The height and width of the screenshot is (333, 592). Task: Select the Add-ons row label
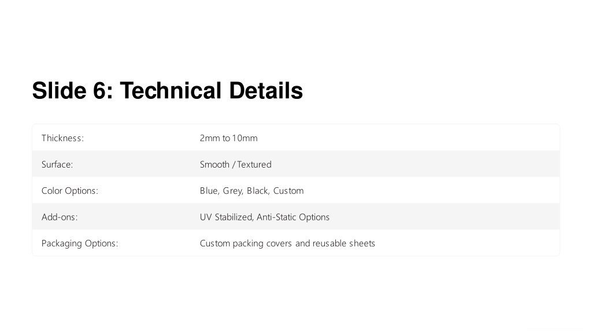point(60,217)
